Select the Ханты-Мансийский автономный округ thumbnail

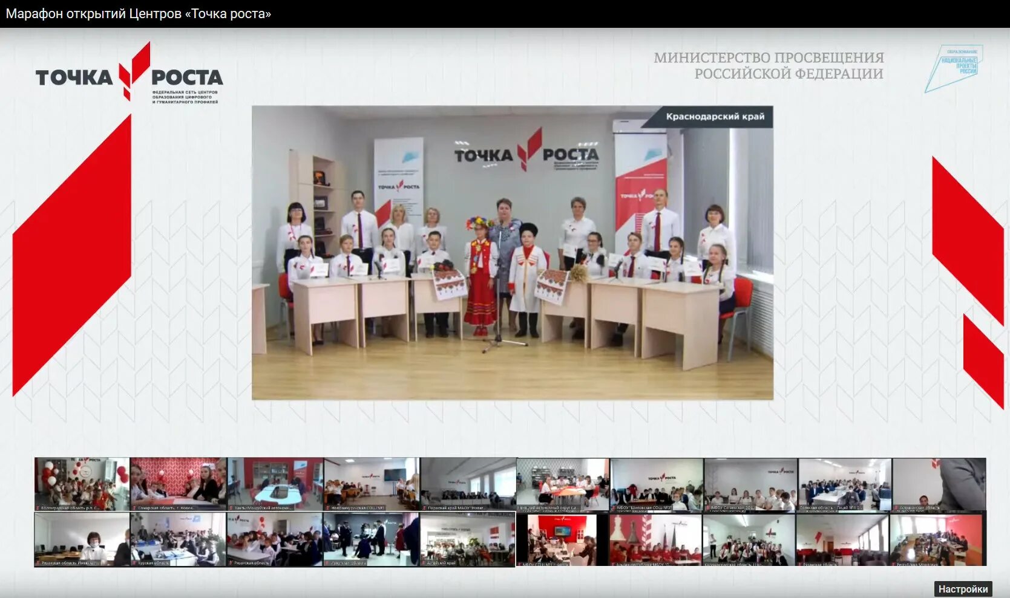pyautogui.click(x=275, y=484)
